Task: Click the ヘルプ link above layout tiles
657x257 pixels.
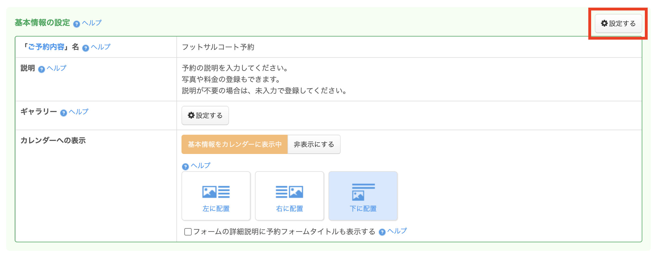Action: (200, 166)
